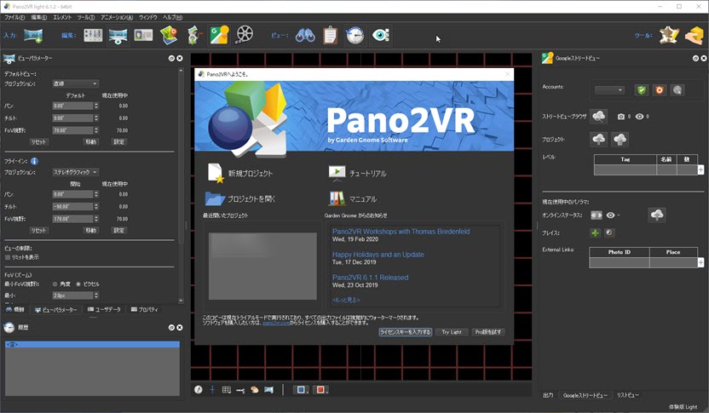
Task: Tick the view limits show checkbox
Action: [x=7, y=257]
